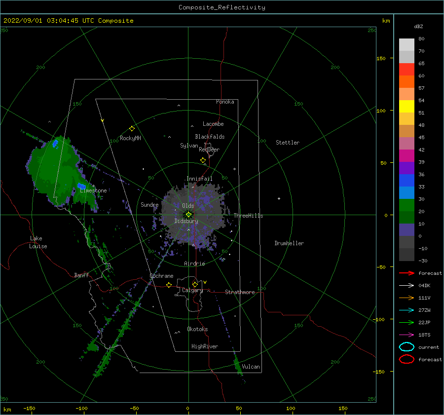Click the 54 dBZ yellow color swatch
The image size is (444, 415).
407,106
